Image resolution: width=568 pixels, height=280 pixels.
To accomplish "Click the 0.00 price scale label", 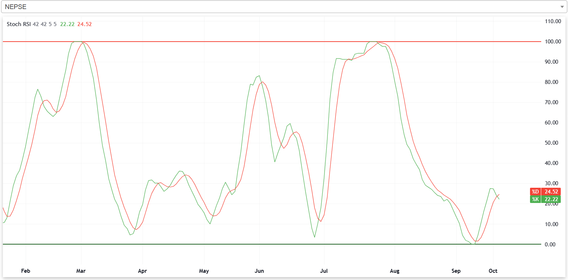I will [550, 245].
